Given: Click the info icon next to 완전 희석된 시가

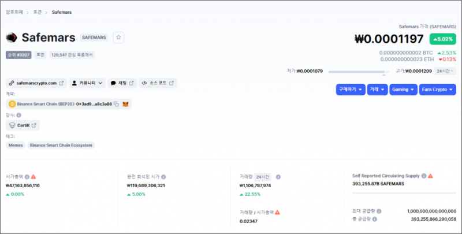Looking at the screenshot, I should [x=164, y=176].
